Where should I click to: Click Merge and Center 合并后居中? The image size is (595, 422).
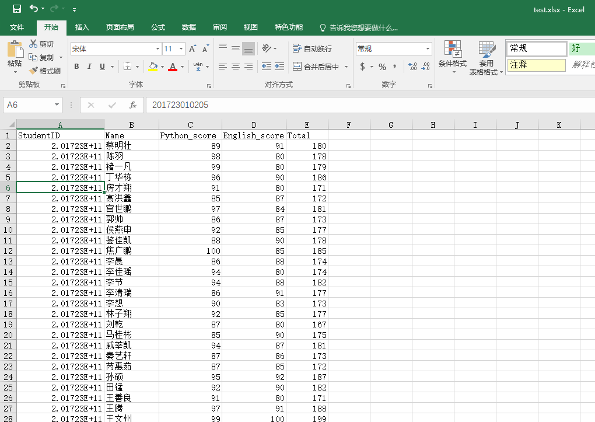coord(316,67)
